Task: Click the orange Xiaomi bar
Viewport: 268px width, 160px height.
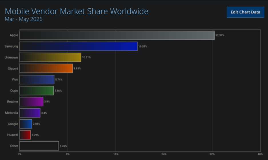Action: click(x=46, y=68)
